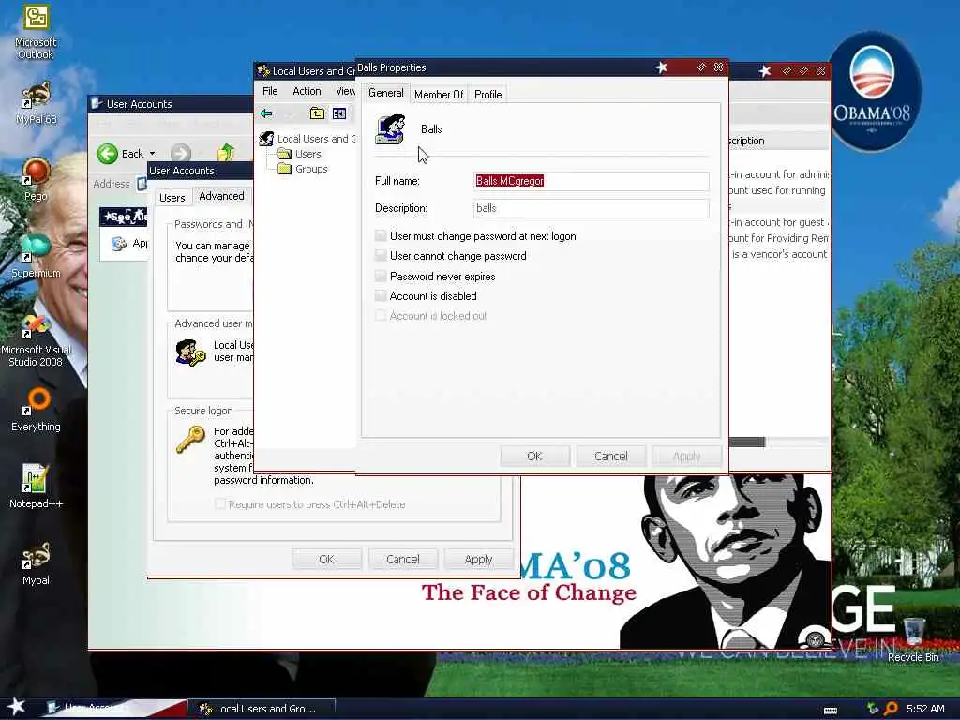Select the General tab in Balls Properties
Image resolution: width=960 pixels, height=720 pixels.
click(385, 93)
